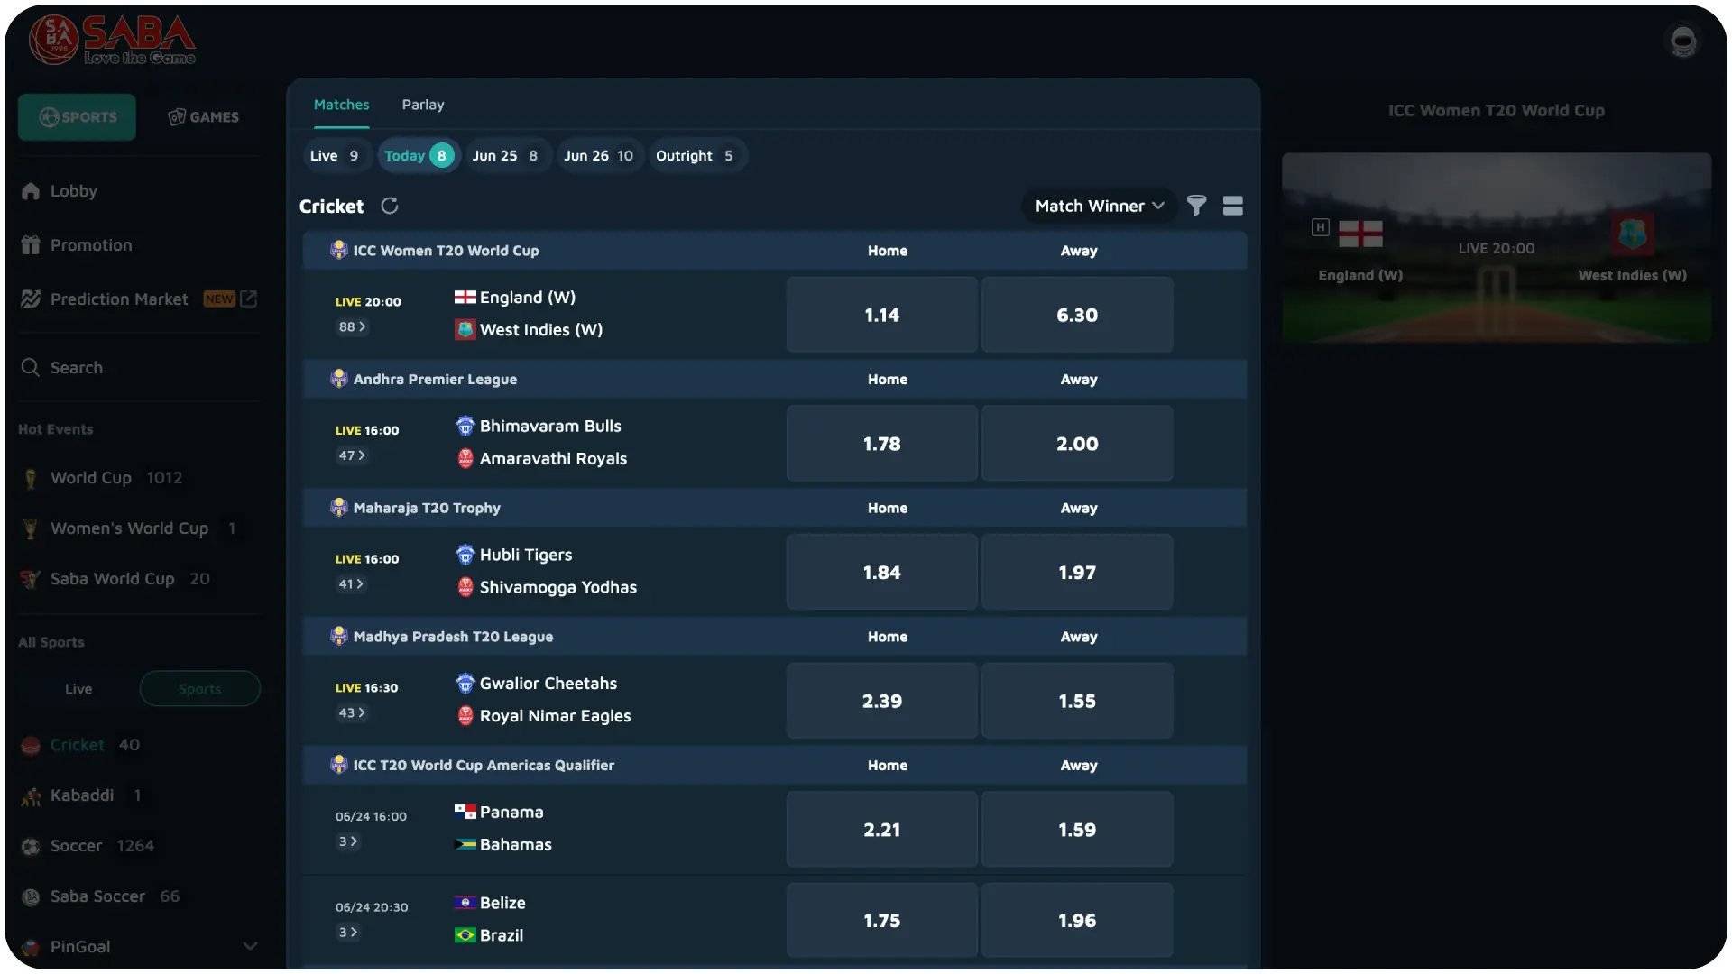Bet Amaravathi Royals odds 2.00
The width and height of the screenshot is (1732, 974).
coord(1077,444)
